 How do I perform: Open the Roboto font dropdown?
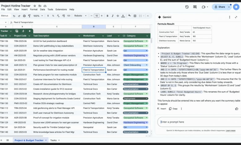click(x=80, y=16)
